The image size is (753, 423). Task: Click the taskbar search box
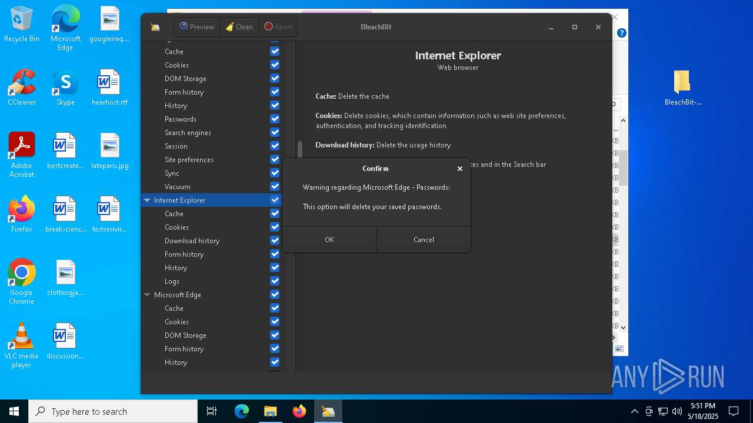pos(113,411)
